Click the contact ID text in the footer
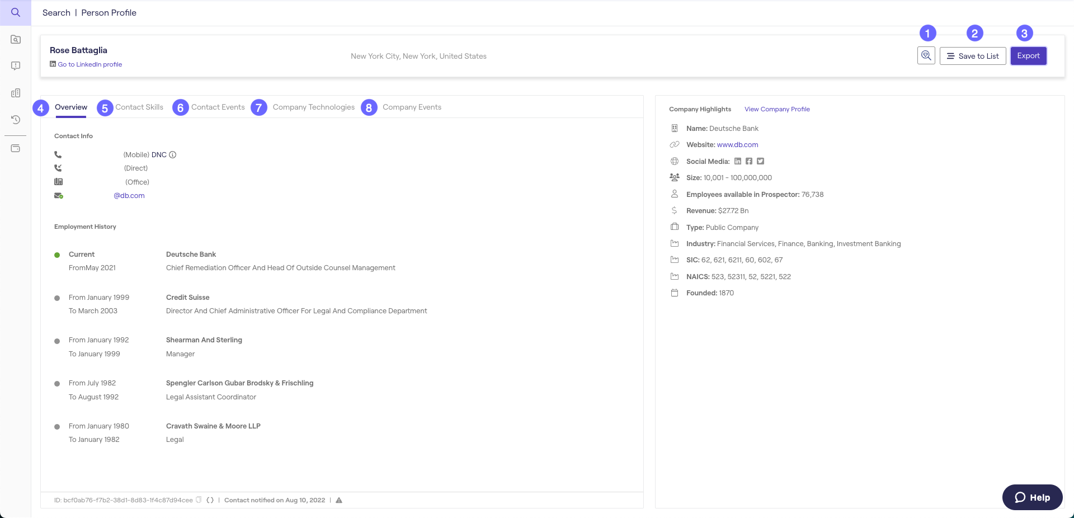Screen dimensions: 1074x518 pyautogui.click(x=124, y=500)
